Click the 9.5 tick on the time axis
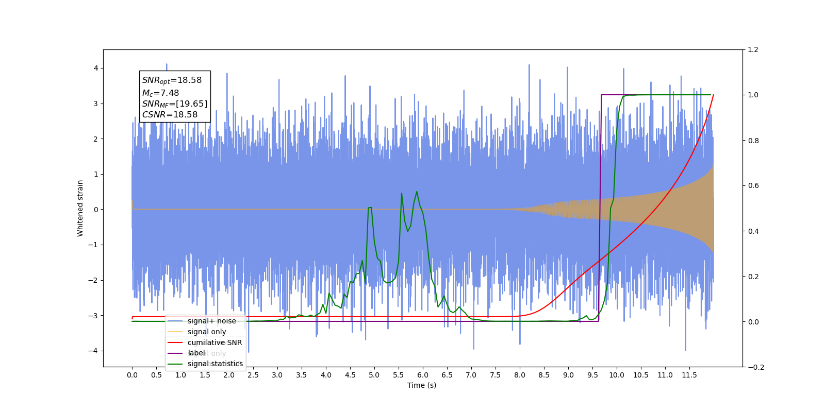This screenshot has height=412, width=825. pyautogui.click(x=592, y=375)
